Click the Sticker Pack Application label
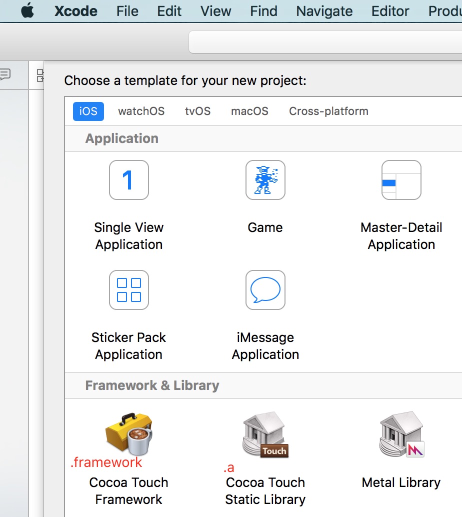The image size is (462, 517). coord(128,346)
